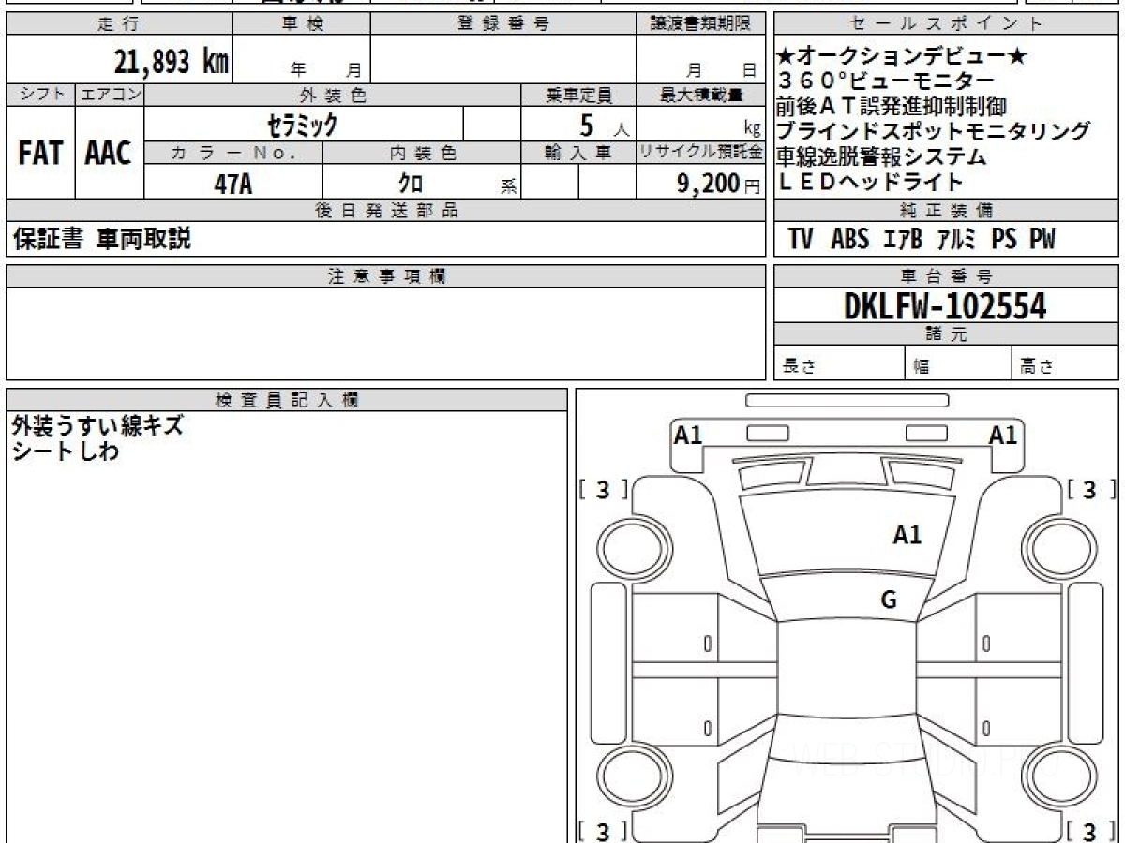Select the 車台番号 header
This screenshot has width=1125, height=843.
pyautogui.click(x=946, y=276)
